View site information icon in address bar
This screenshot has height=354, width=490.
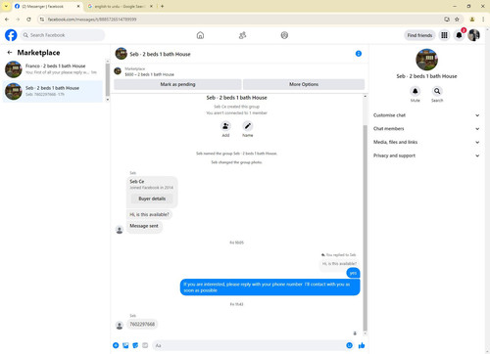(42, 20)
